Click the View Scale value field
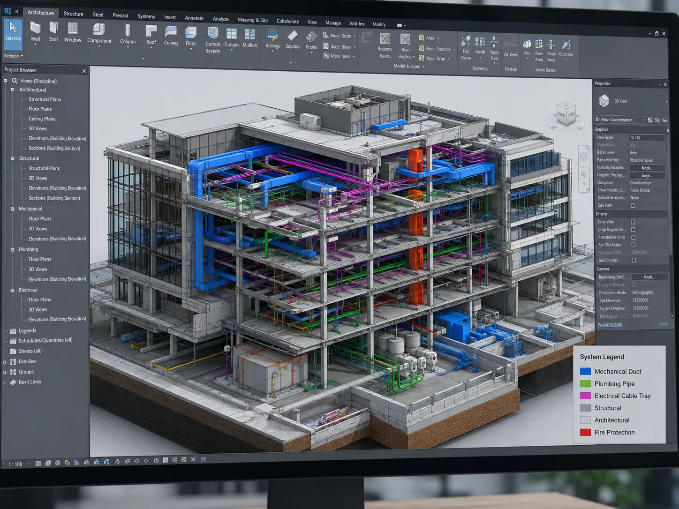679x509 pixels. click(x=646, y=138)
